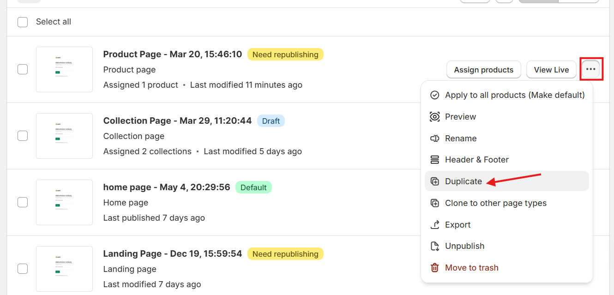
Task: Click the Assign products button
Action: pyautogui.click(x=483, y=69)
